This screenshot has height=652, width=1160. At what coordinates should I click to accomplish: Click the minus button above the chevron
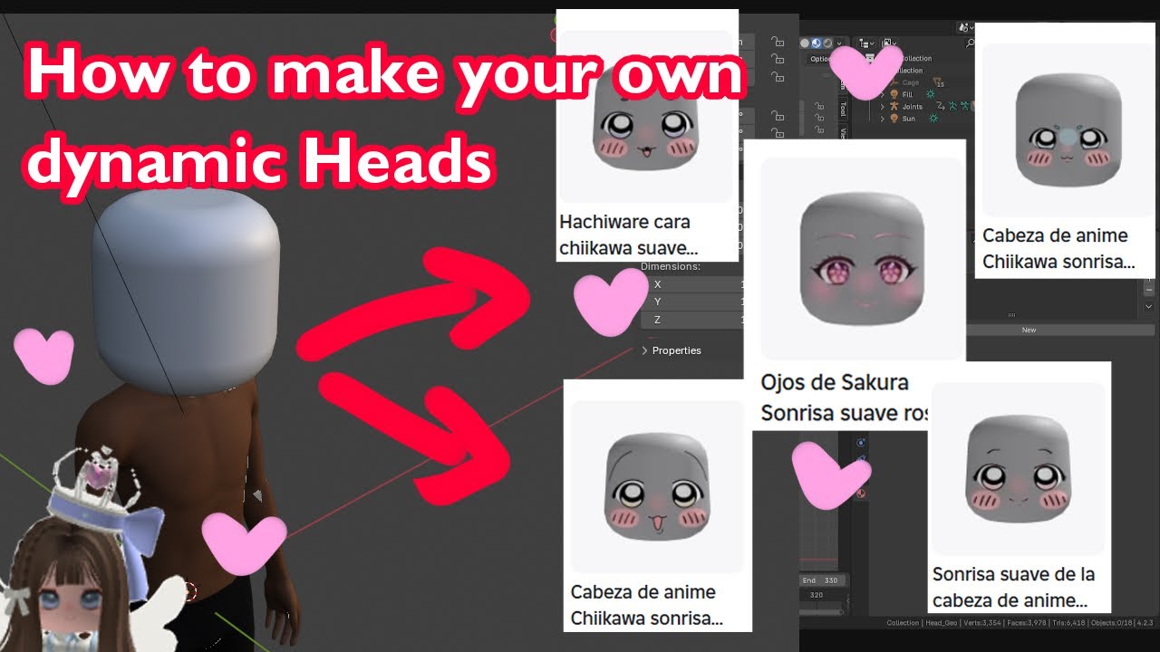[1148, 291]
